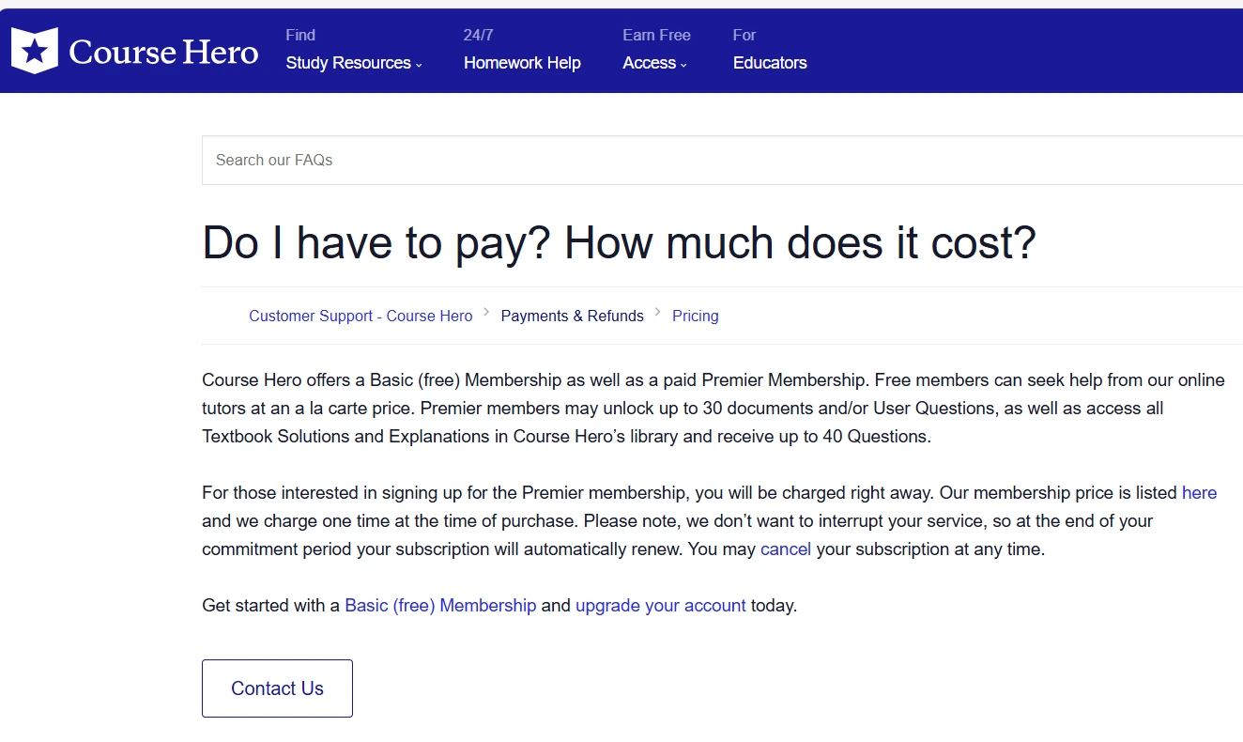
Task: Click the breadcrumb arrow before Pricing
Action: tap(658, 312)
